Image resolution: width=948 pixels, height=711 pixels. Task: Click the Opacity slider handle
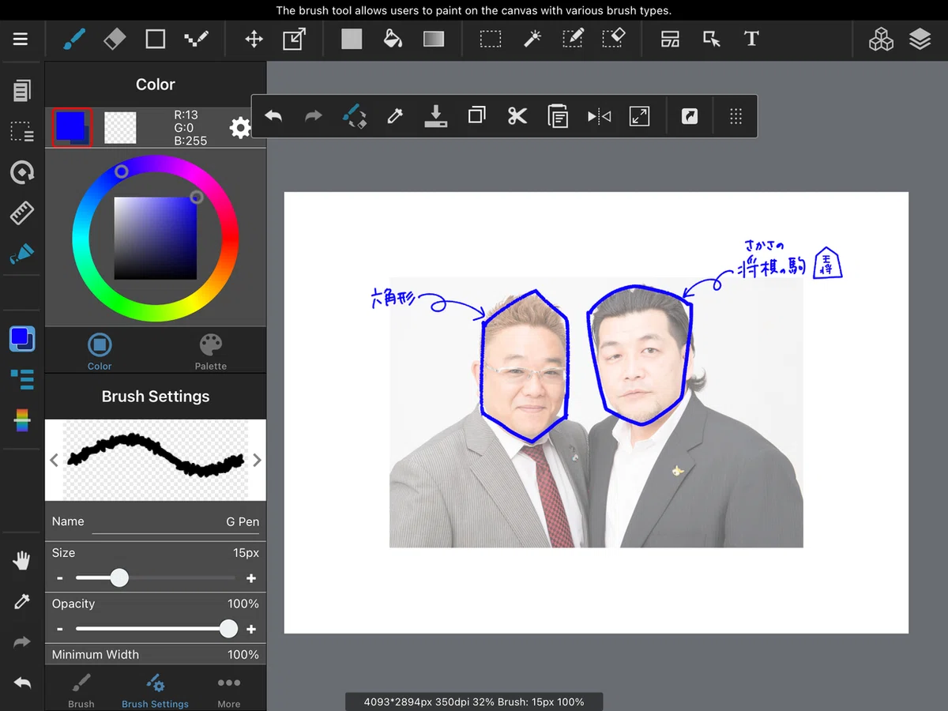click(228, 629)
